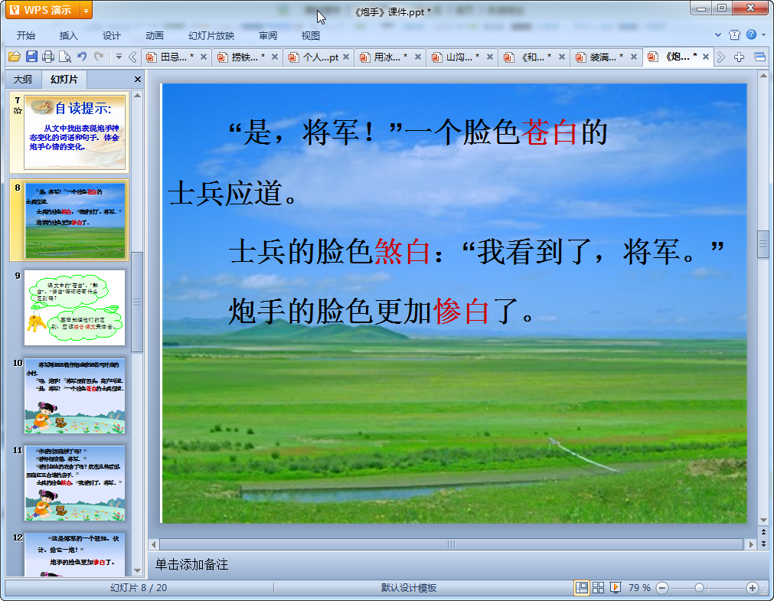Click the Open folder icon in toolbar
This screenshot has width=774, height=601.
(x=14, y=57)
